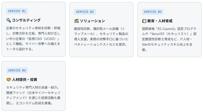Screen dimensions: 203x112
Task: Select the SERVICE 04 badge
Action: (17, 71)
